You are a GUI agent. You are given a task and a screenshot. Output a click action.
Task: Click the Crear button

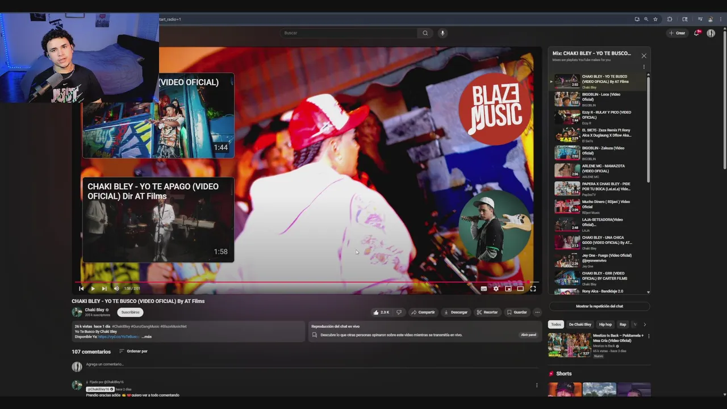pos(677,33)
